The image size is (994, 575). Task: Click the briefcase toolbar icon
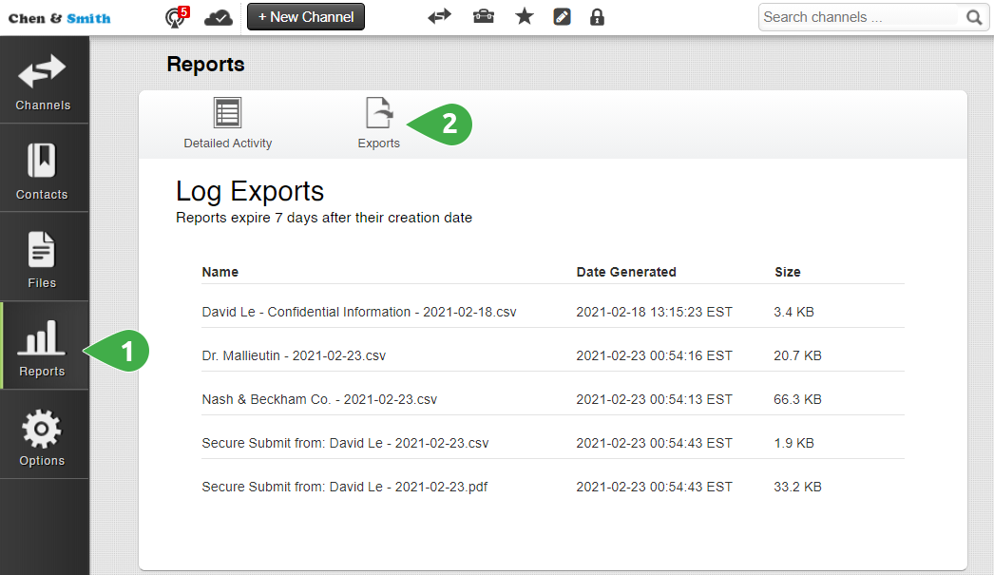tap(484, 16)
